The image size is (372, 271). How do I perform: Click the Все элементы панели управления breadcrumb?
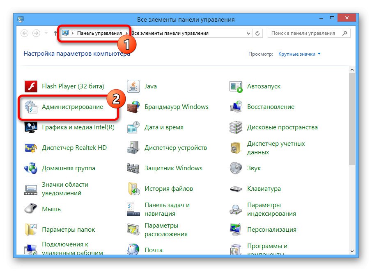(170, 33)
